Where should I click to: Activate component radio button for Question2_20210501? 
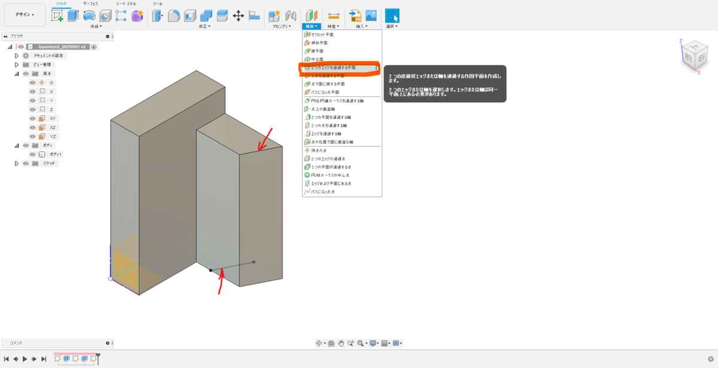94,47
